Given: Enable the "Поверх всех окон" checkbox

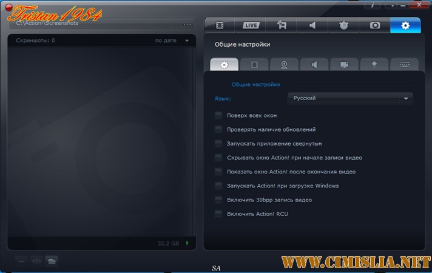Looking at the screenshot, I should 218,115.
